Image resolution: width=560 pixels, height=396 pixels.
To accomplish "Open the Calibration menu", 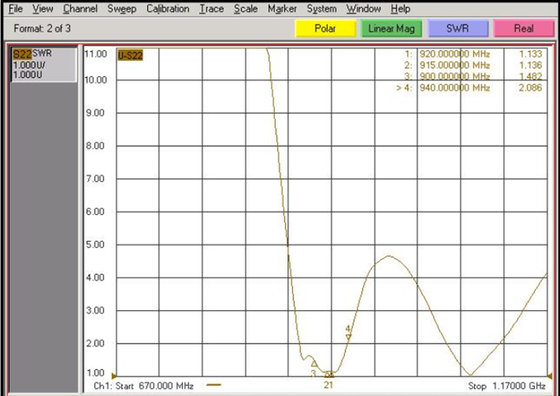I will [x=168, y=9].
